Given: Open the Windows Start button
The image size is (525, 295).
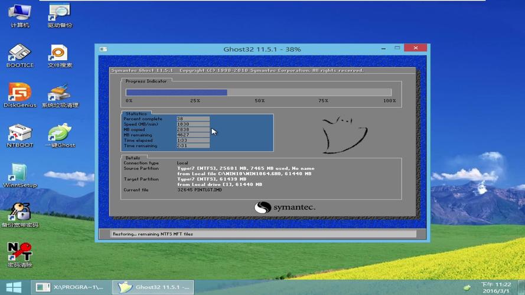Looking at the screenshot, I should click(14, 287).
